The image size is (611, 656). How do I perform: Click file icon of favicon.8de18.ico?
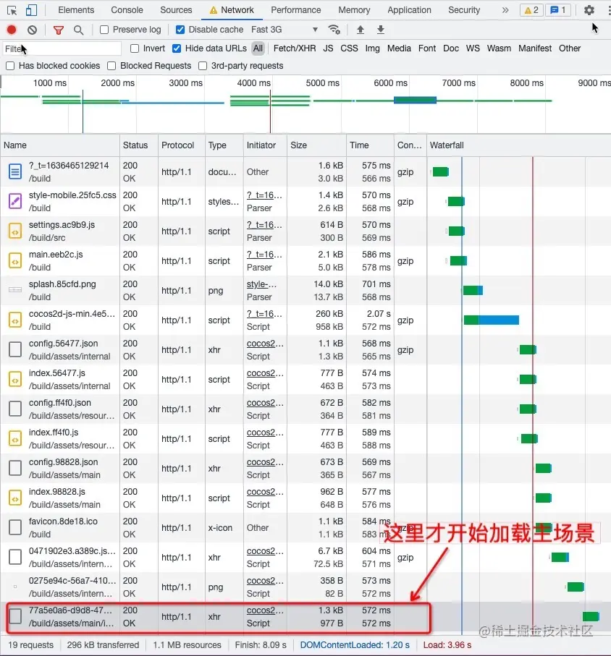click(x=15, y=527)
